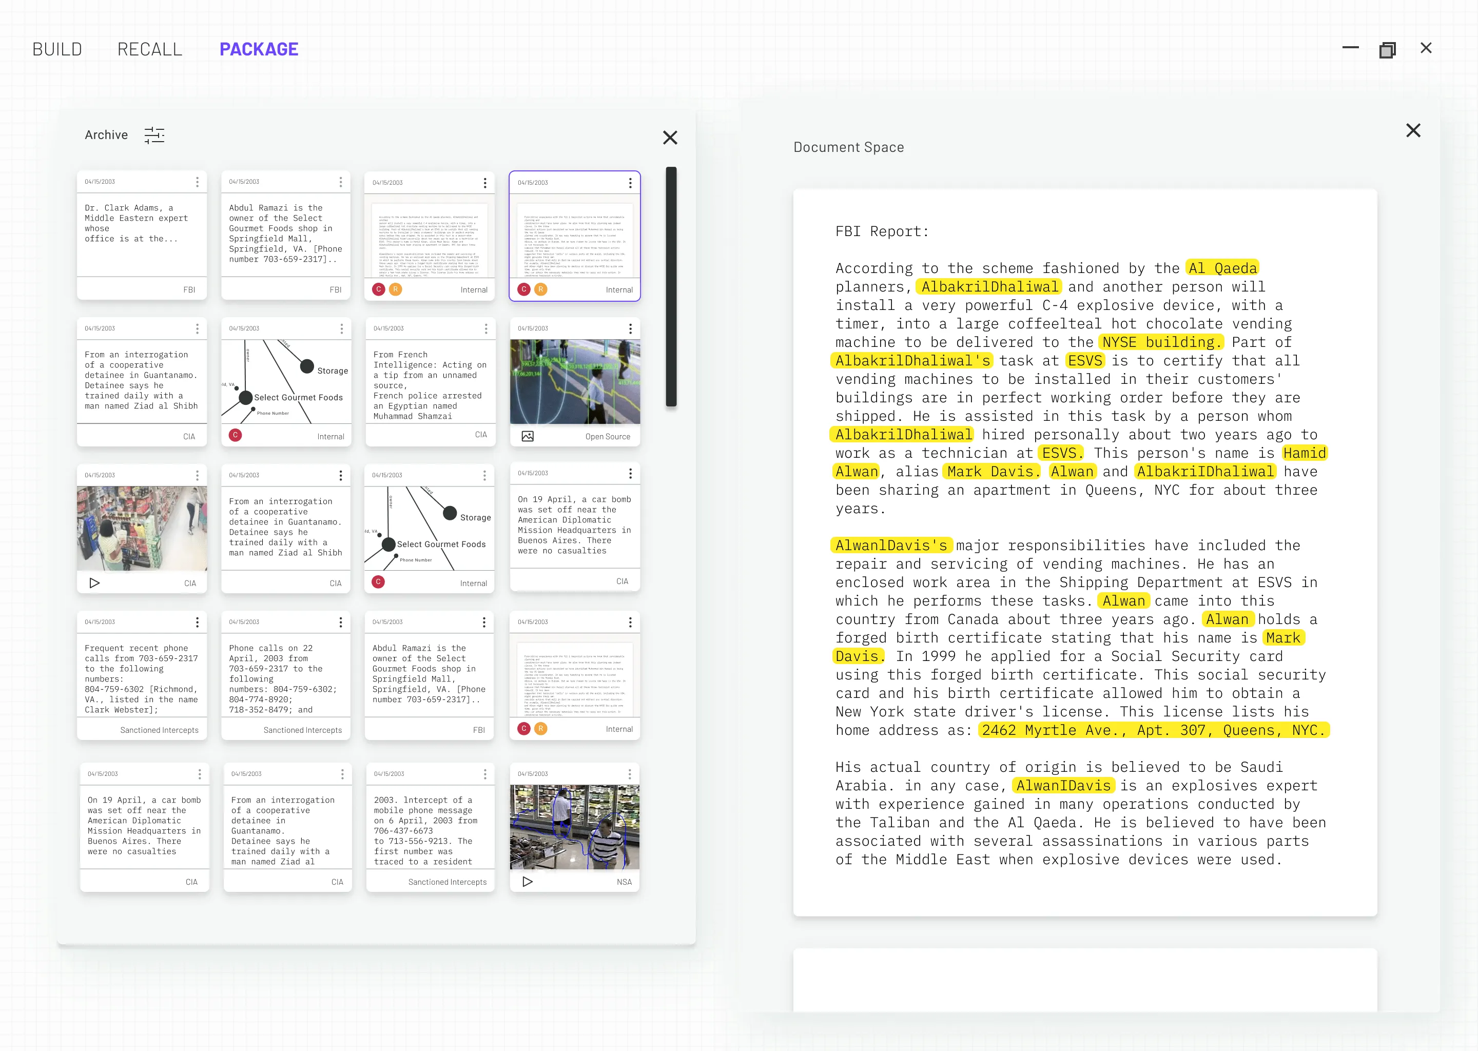
Task: Click the highlighted Myrtle Ave address in the report
Action: click(1153, 730)
